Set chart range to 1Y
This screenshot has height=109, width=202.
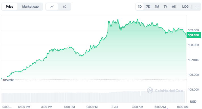tap(165, 7)
